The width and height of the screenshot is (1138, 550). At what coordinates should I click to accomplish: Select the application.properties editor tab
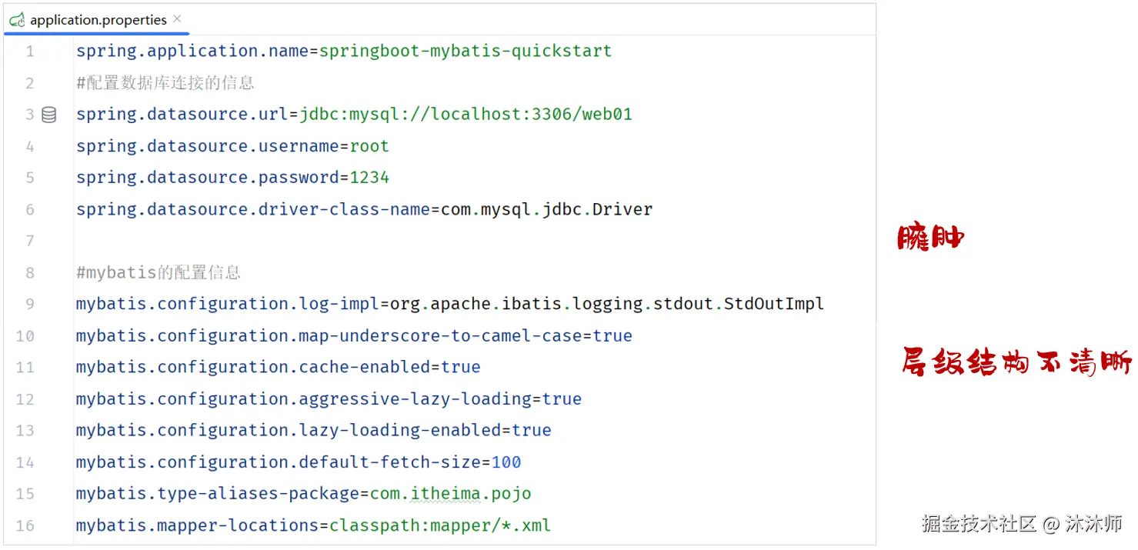pyautogui.click(x=96, y=20)
